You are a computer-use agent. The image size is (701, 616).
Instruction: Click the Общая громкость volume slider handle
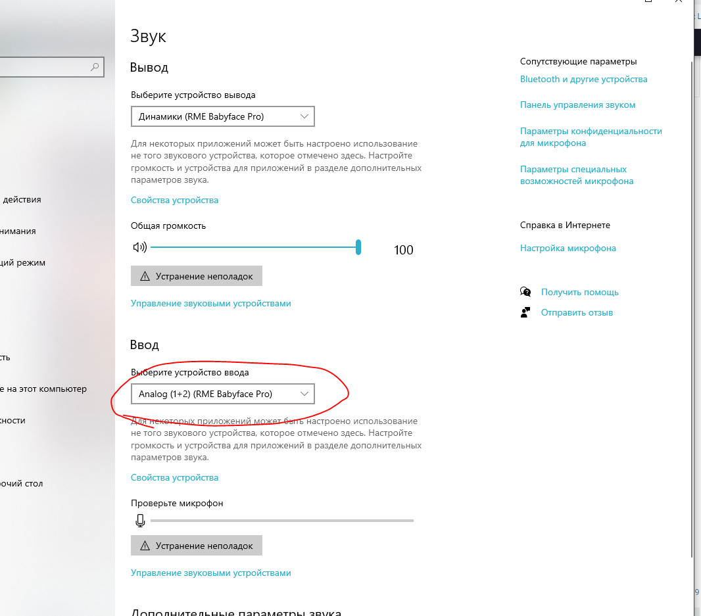click(x=358, y=247)
